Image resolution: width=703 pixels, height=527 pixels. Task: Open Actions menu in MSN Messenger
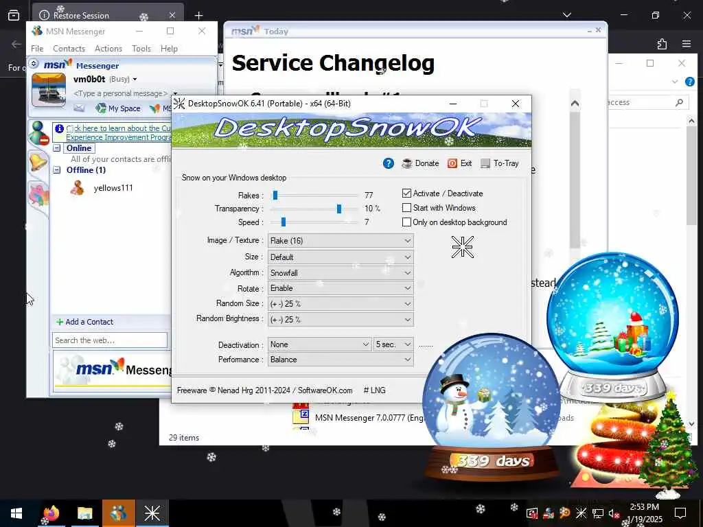pyautogui.click(x=108, y=49)
